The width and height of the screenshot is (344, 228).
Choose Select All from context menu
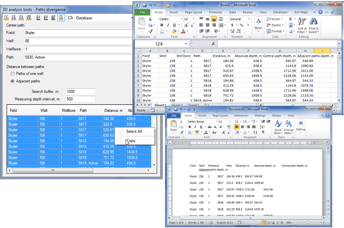click(134, 132)
